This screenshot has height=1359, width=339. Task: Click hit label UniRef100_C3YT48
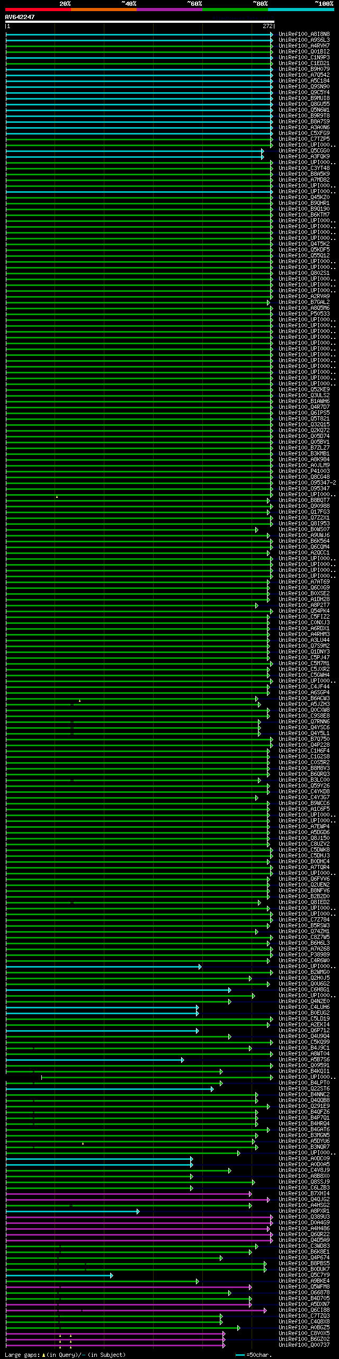(x=304, y=168)
